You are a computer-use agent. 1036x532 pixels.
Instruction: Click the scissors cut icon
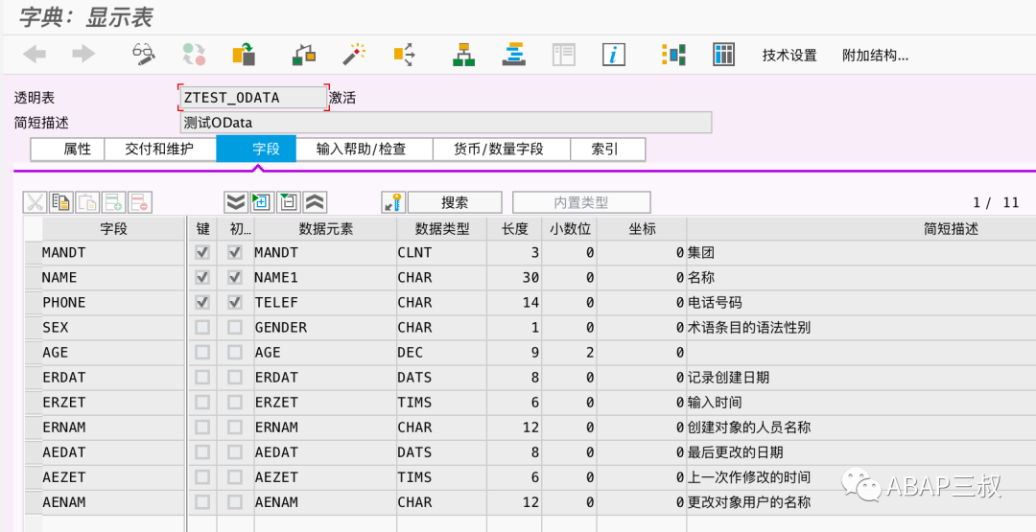[35, 202]
